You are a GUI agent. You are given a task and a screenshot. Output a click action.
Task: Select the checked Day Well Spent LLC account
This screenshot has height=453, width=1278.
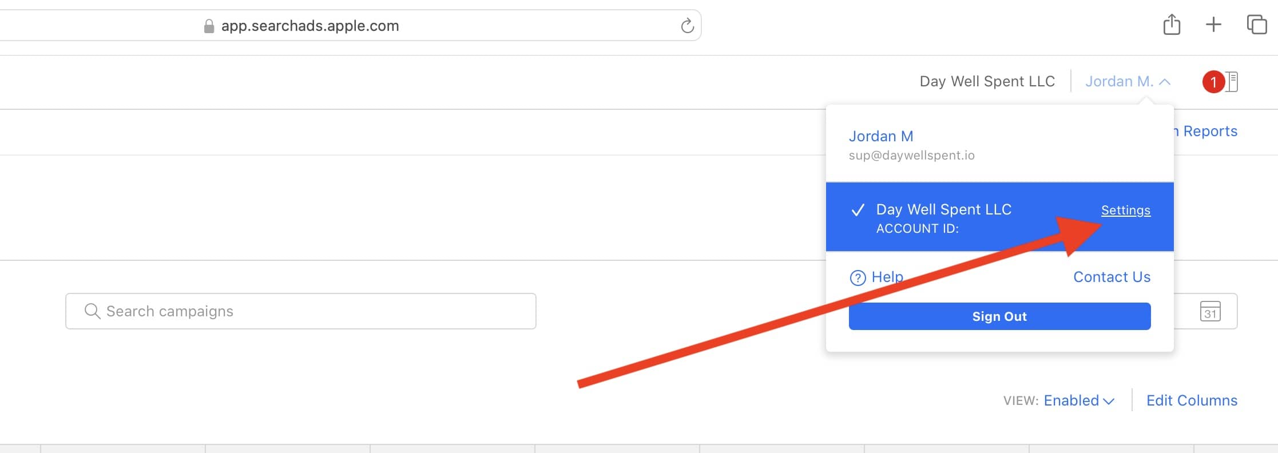(944, 210)
